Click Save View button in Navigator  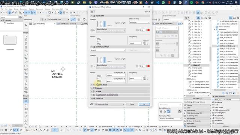click(x=198, y=99)
